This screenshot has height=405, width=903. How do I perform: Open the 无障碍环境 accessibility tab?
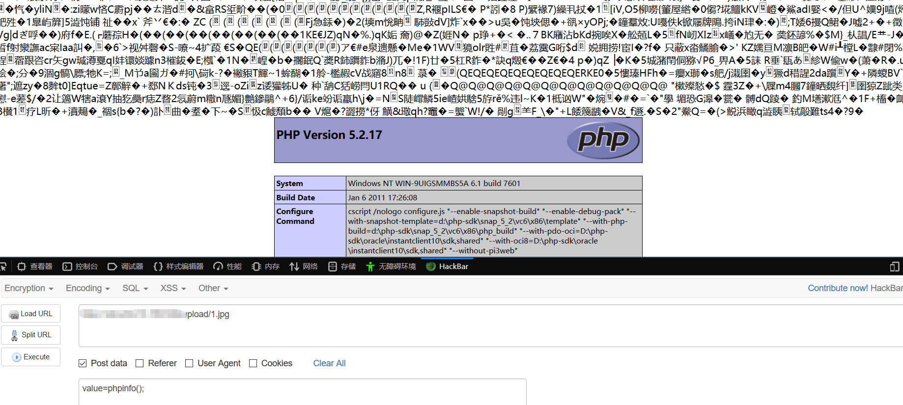tap(391, 267)
